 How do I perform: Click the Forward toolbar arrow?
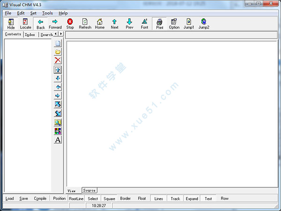(55, 24)
